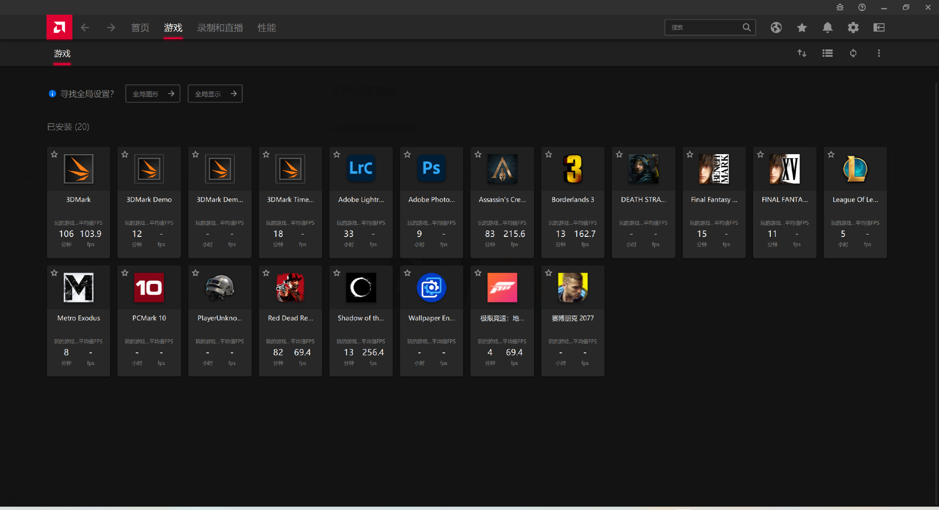The width and height of the screenshot is (939, 510).
Task: Open Adobe Photoshop icon
Action: coord(431,169)
